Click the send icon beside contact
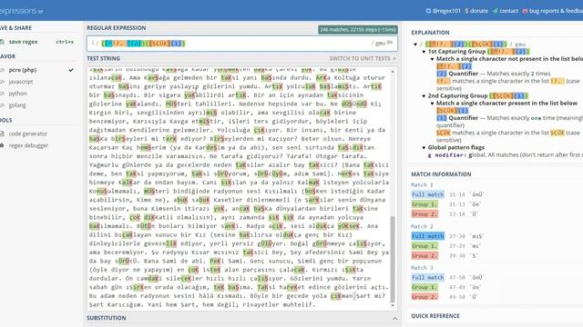583x327 pixels. (495, 11)
